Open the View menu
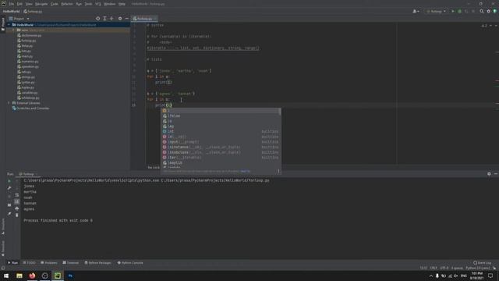Screen dimensions: 499x281 pyautogui.click(x=29, y=4)
